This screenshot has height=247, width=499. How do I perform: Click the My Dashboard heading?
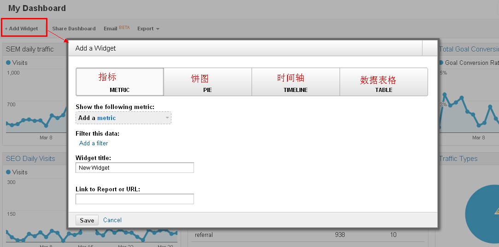point(37,8)
